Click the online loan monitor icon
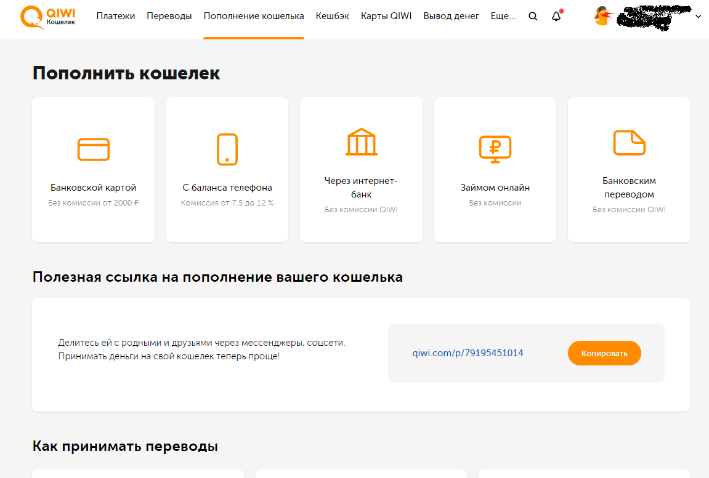This screenshot has width=709, height=478. tap(495, 149)
